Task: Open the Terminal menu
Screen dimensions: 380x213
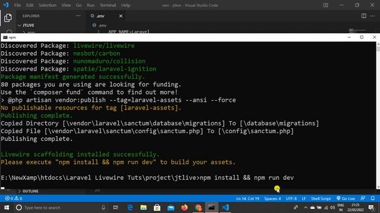Action: pos(108,5)
